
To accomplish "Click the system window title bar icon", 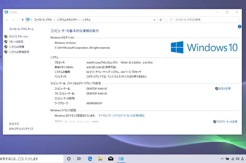I will tap(6, 12).
